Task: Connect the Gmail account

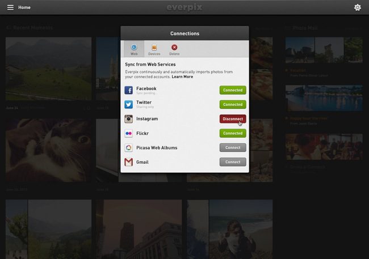Action: [x=233, y=162]
